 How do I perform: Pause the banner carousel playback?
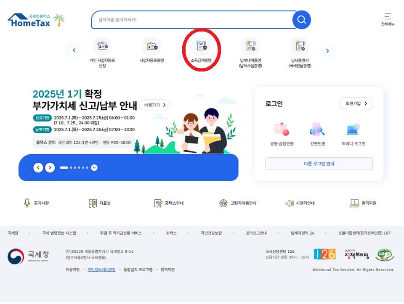click(94, 167)
